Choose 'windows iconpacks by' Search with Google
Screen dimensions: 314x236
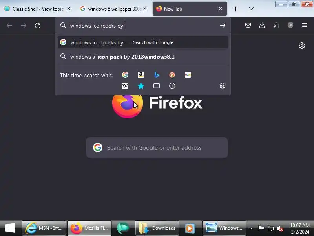[143, 42]
